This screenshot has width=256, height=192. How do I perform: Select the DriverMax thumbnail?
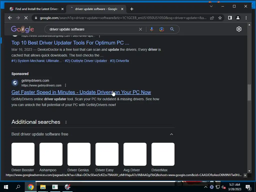point(163,154)
